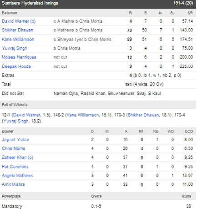197x209 pixels.
Task: Click the Fall of Wickets section header
Action: 98,105
